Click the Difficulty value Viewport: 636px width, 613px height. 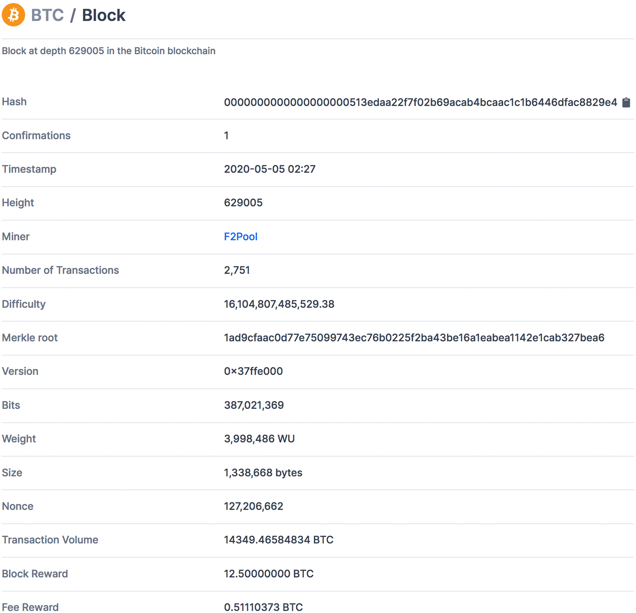click(x=279, y=304)
